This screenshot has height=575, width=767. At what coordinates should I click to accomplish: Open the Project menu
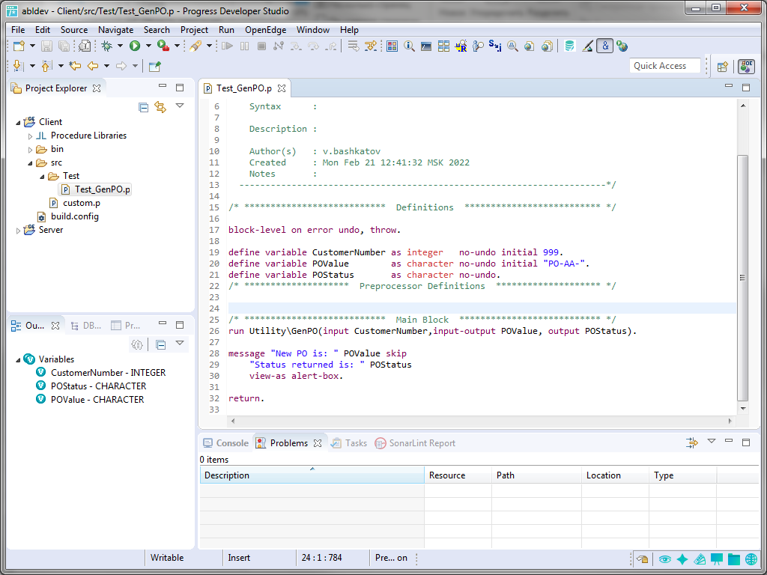[194, 30]
